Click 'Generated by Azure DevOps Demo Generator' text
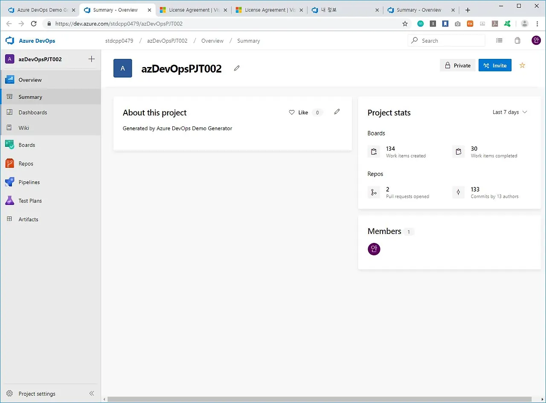The image size is (546, 403). [x=177, y=128]
